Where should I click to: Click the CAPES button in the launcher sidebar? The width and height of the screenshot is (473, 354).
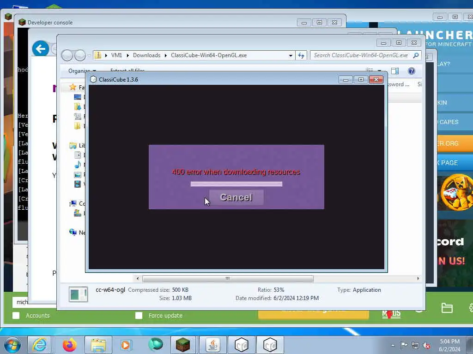[x=455, y=122]
